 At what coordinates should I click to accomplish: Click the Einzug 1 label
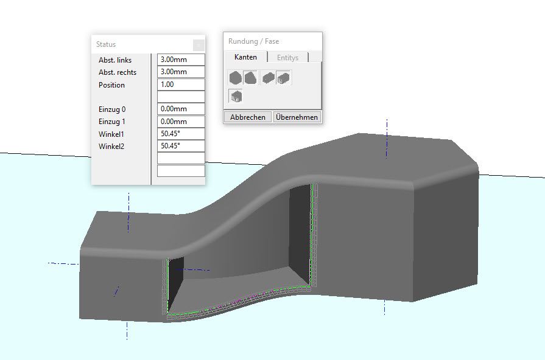[x=111, y=122]
